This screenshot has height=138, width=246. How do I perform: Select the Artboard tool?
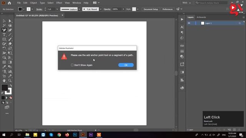pos(4,76)
